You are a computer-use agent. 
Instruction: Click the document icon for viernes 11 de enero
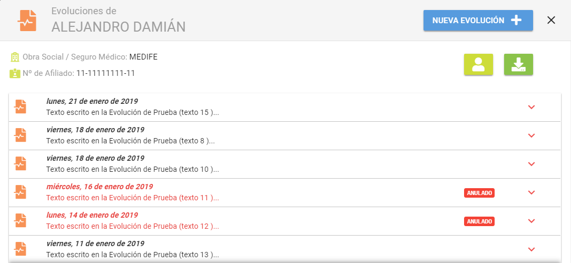[20, 249]
